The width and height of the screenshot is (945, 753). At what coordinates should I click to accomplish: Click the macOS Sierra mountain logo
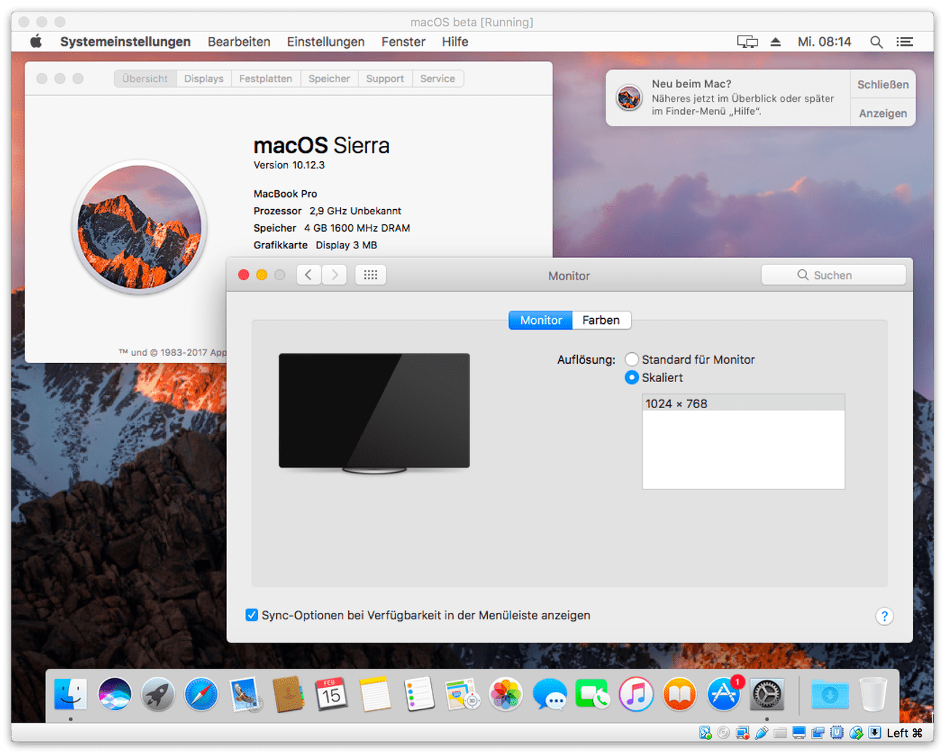point(140,227)
